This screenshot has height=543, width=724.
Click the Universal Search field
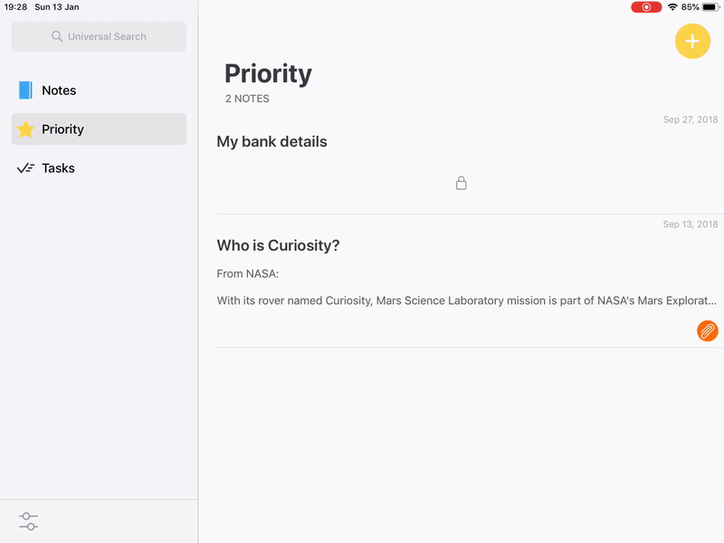click(99, 36)
